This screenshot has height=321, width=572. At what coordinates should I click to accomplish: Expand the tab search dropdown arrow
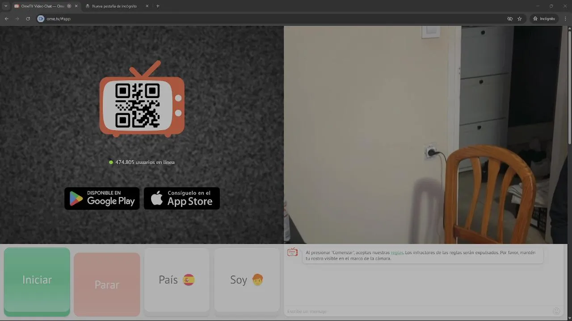(x=6, y=6)
